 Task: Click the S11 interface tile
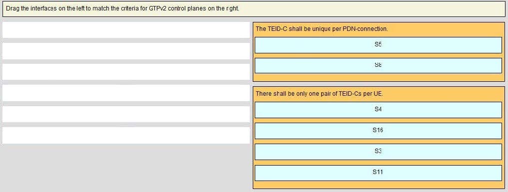pos(378,173)
